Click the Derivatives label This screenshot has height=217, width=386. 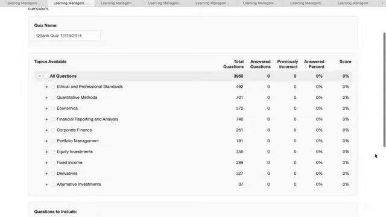pyautogui.click(x=67, y=173)
